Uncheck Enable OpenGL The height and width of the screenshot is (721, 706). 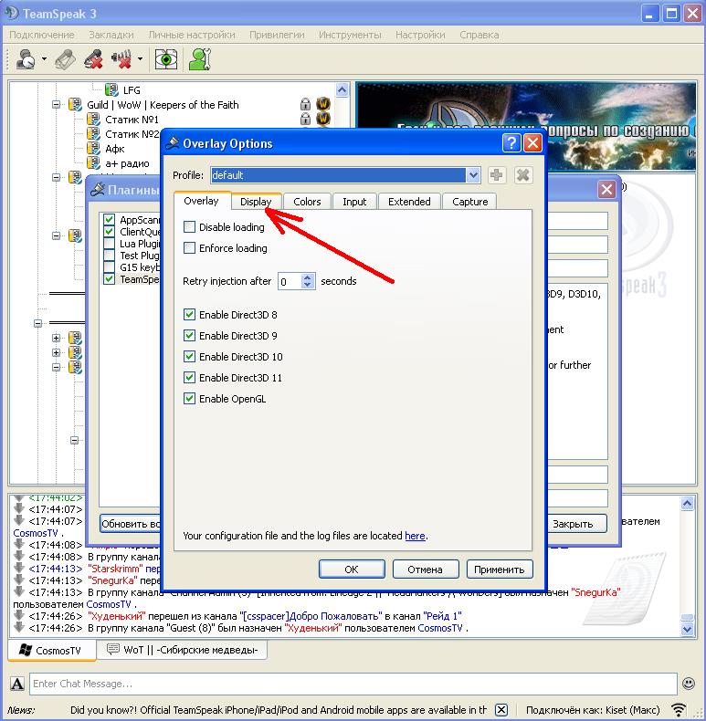click(x=189, y=398)
